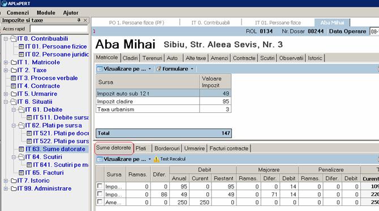This screenshot has height=211, width=379.
Task: Click the IT 4. Contracte form icon
Action: click(14, 86)
